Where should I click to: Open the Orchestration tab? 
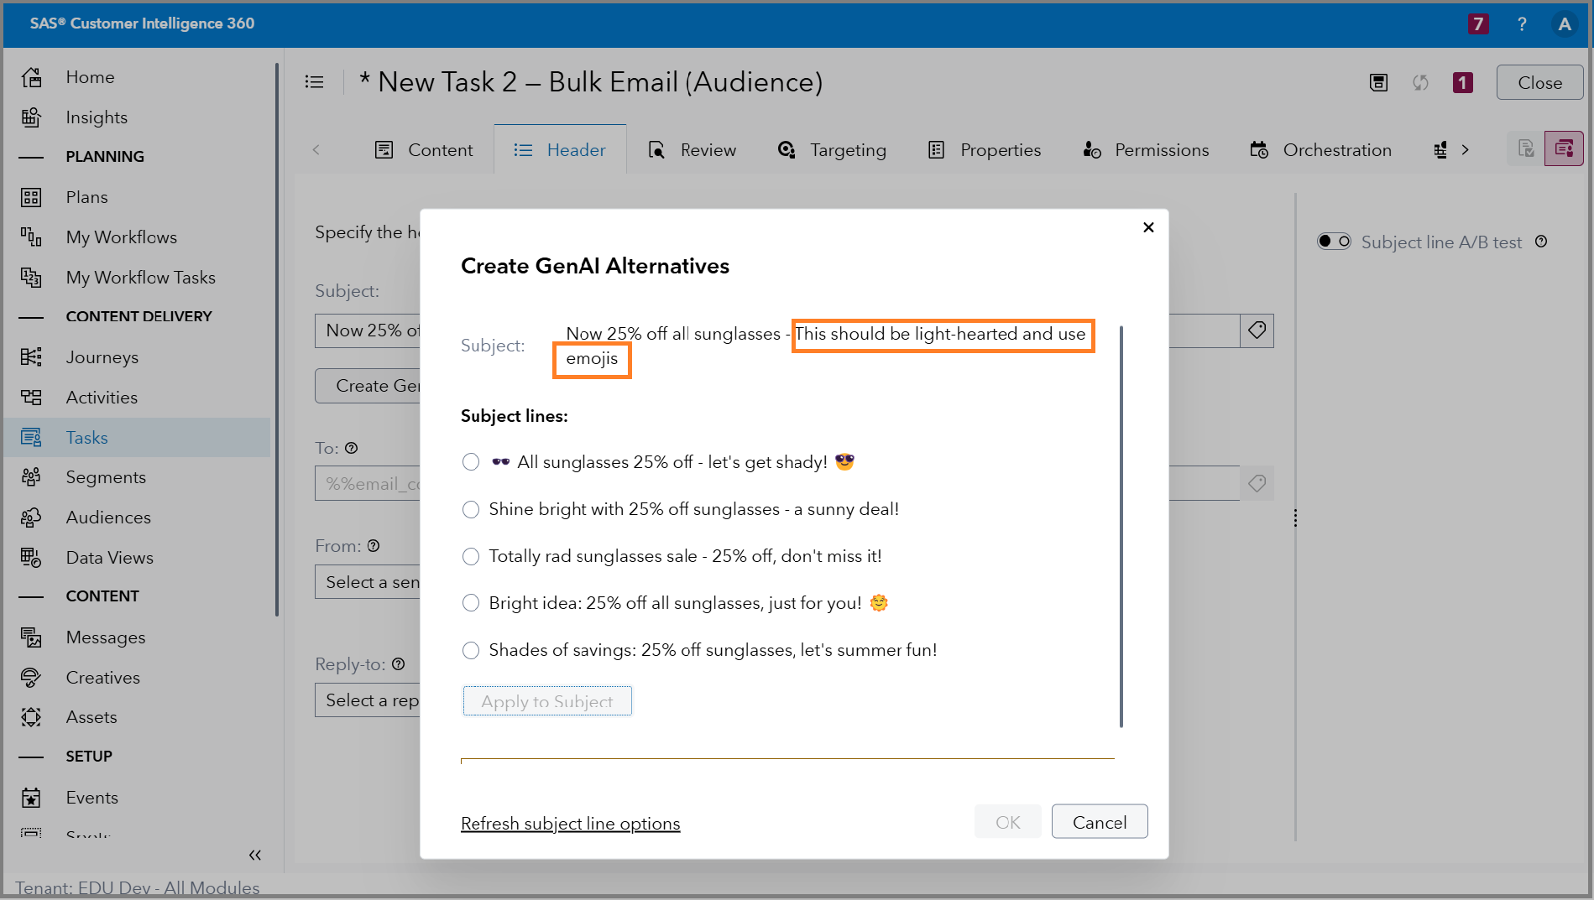click(1336, 149)
